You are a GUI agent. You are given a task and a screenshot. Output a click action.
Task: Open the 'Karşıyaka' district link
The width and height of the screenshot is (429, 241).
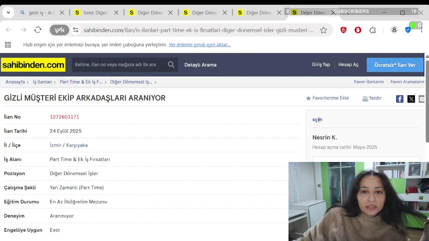point(77,145)
